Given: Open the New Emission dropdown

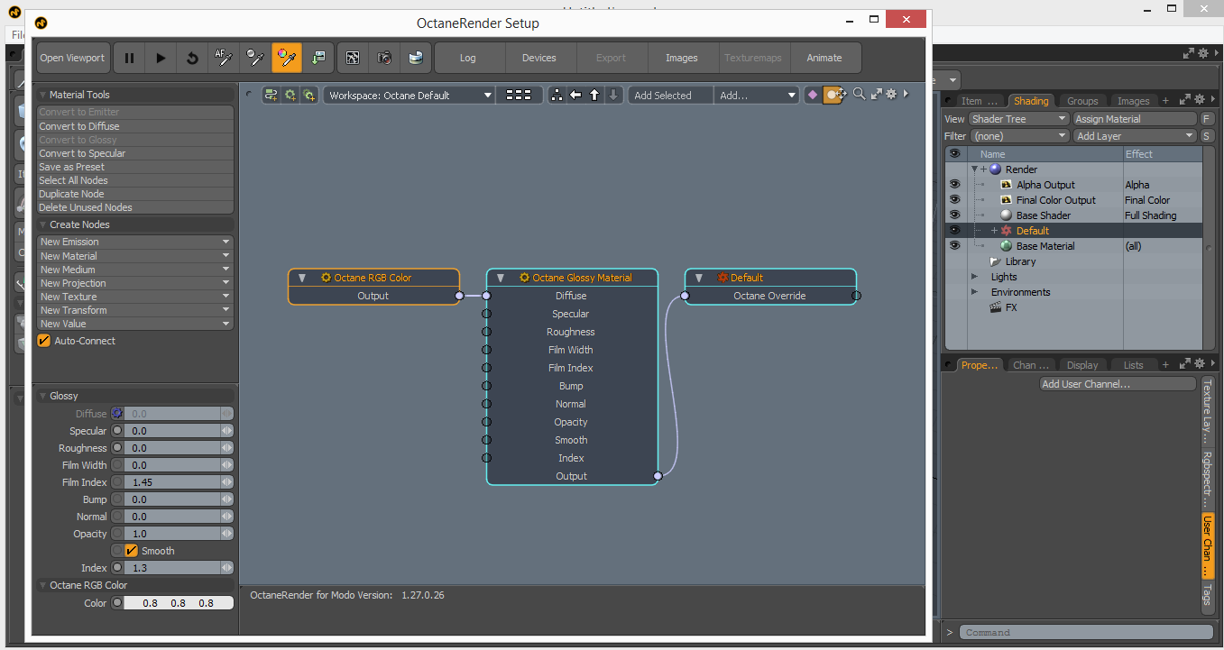Looking at the screenshot, I should pyautogui.click(x=135, y=242).
